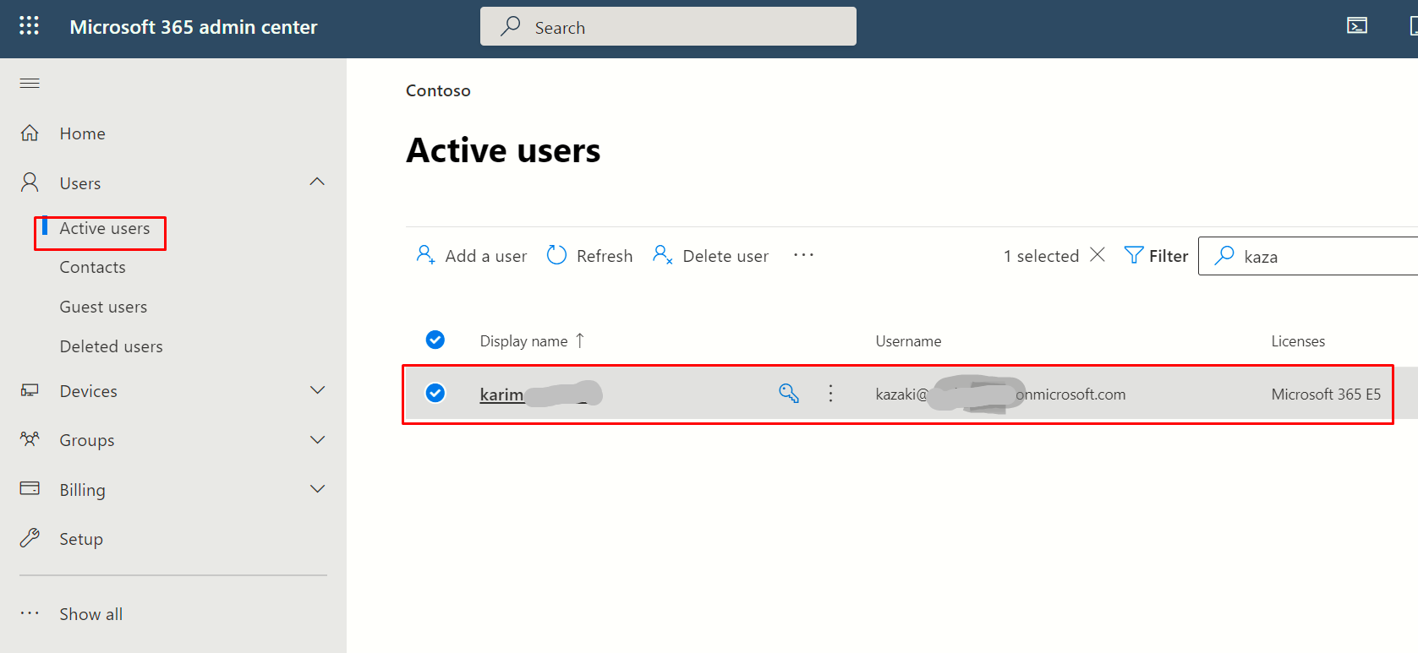
Task: Click the Add a user icon
Action: (425, 254)
